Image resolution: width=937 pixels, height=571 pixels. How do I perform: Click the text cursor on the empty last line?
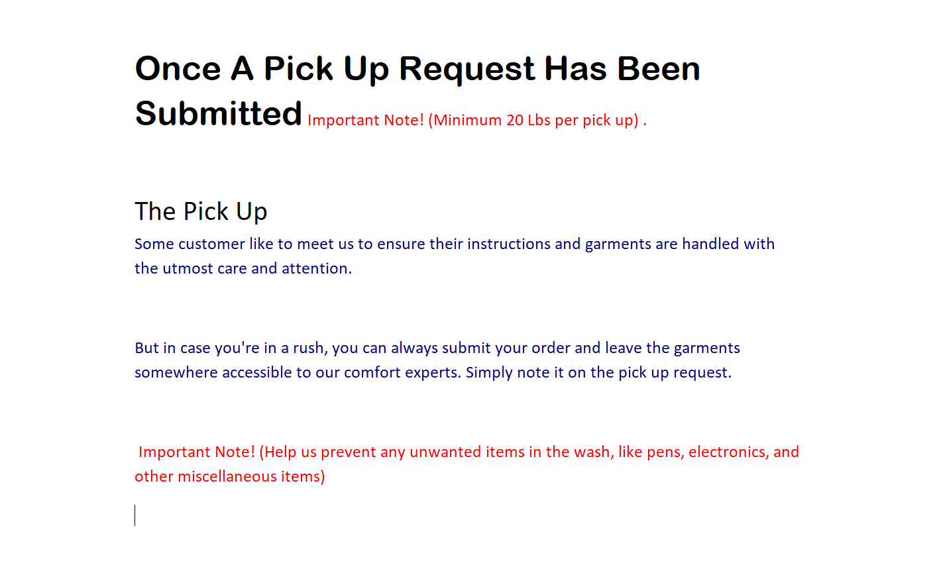[x=135, y=515]
